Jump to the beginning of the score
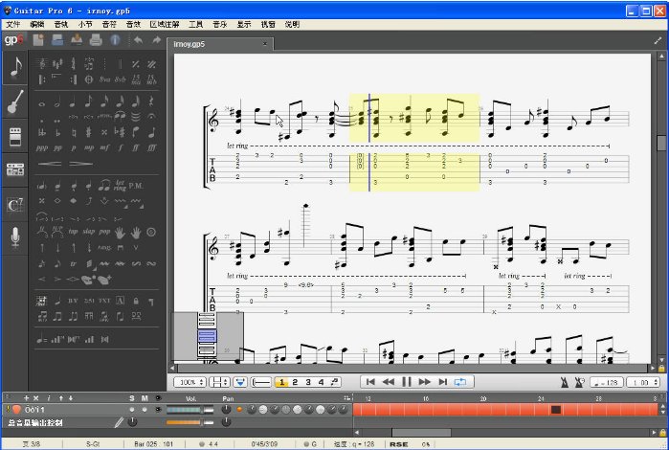The image size is (669, 450). (370, 382)
